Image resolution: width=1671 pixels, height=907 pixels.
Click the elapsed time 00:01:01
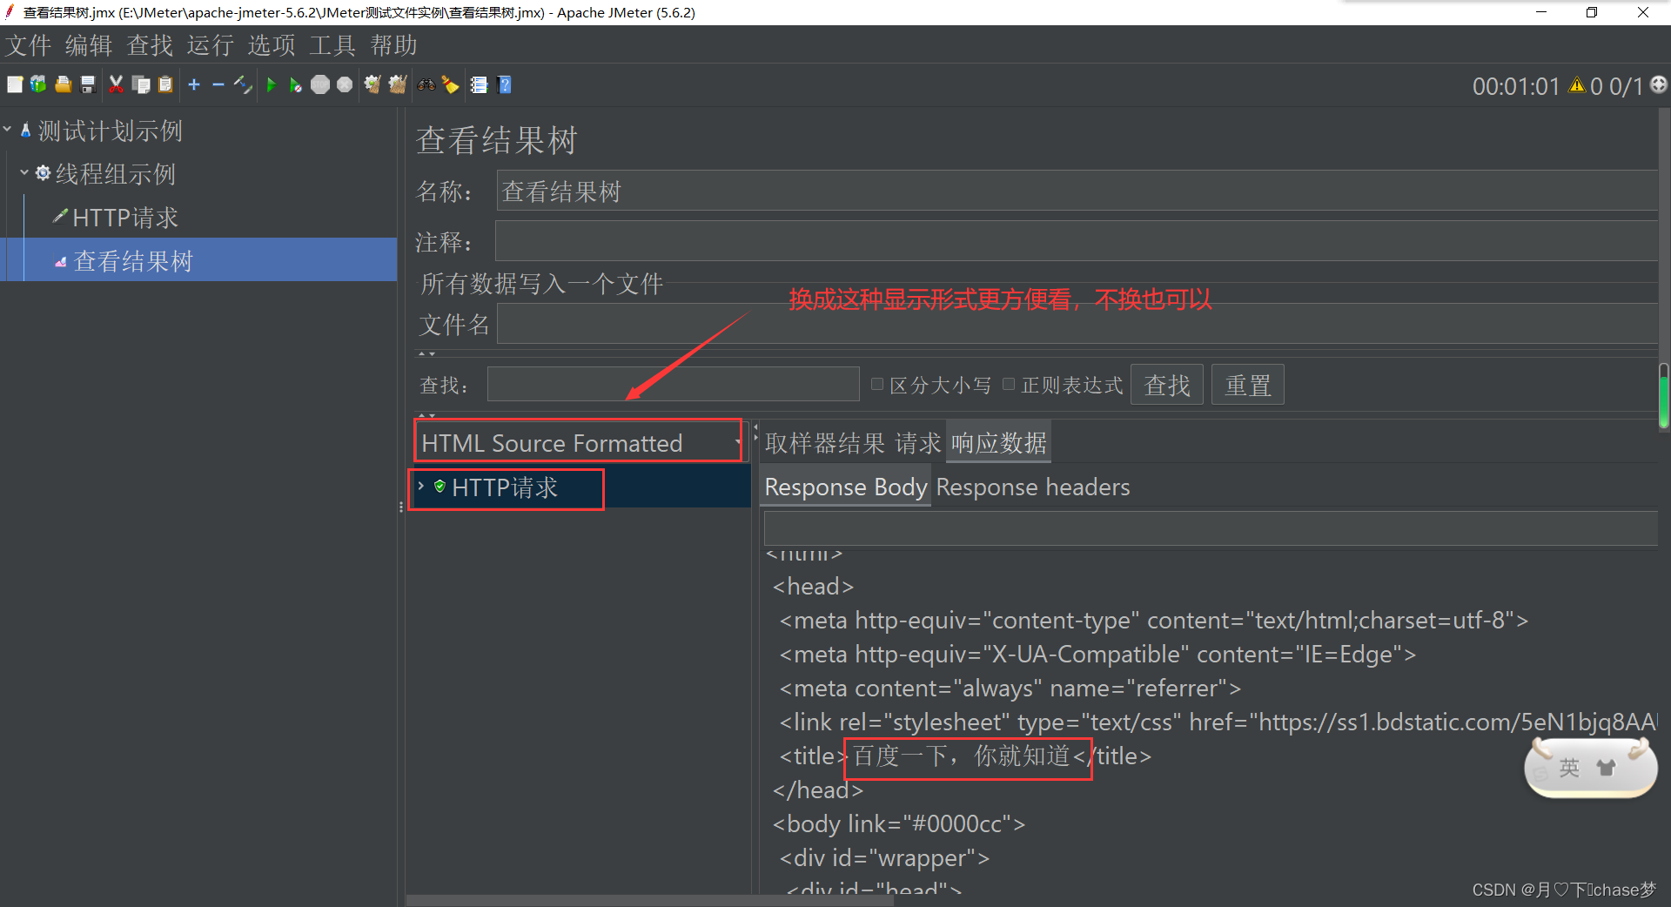[x=1516, y=86]
